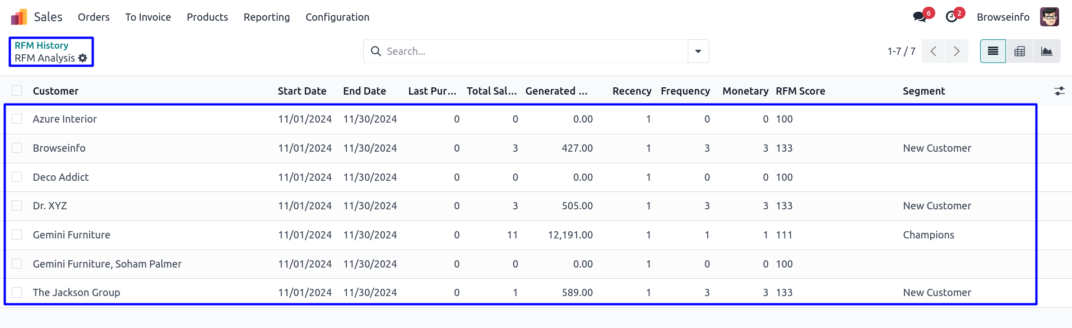Open the activities clock icon
Viewport: 1072px width, 328px height.
click(952, 17)
